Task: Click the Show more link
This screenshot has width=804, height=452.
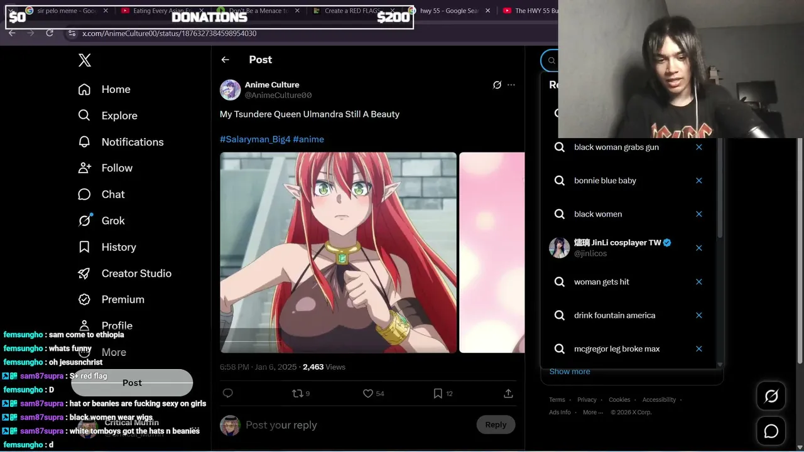Action: [x=570, y=372]
